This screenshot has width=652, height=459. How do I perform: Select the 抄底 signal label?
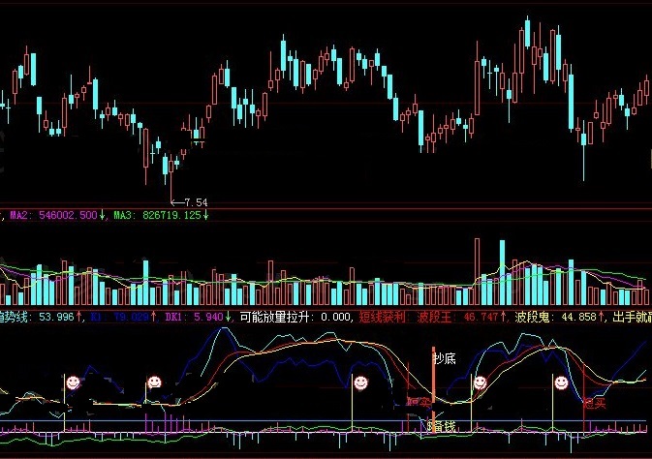[445, 358]
